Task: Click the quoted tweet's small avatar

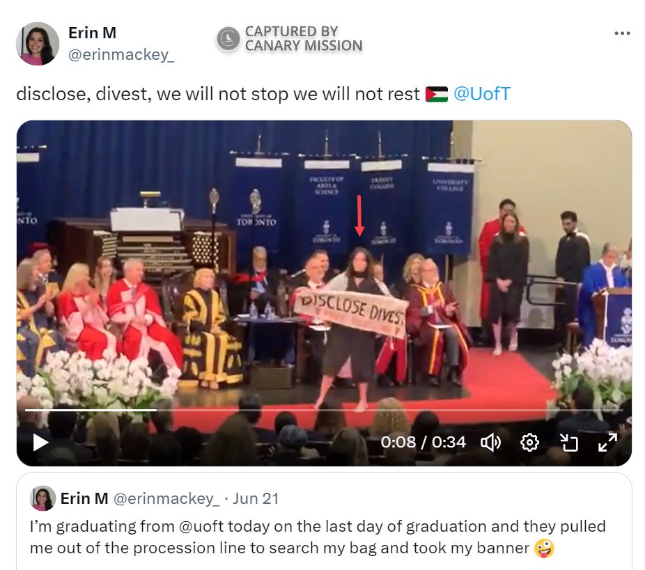Action: pyautogui.click(x=43, y=498)
